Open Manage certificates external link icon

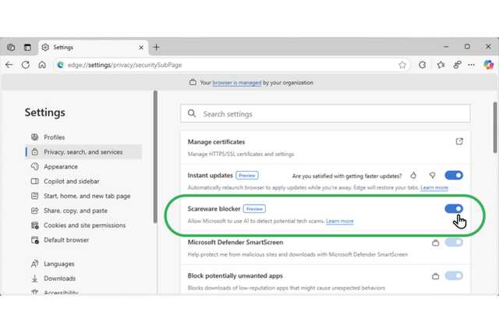pyautogui.click(x=459, y=141)
